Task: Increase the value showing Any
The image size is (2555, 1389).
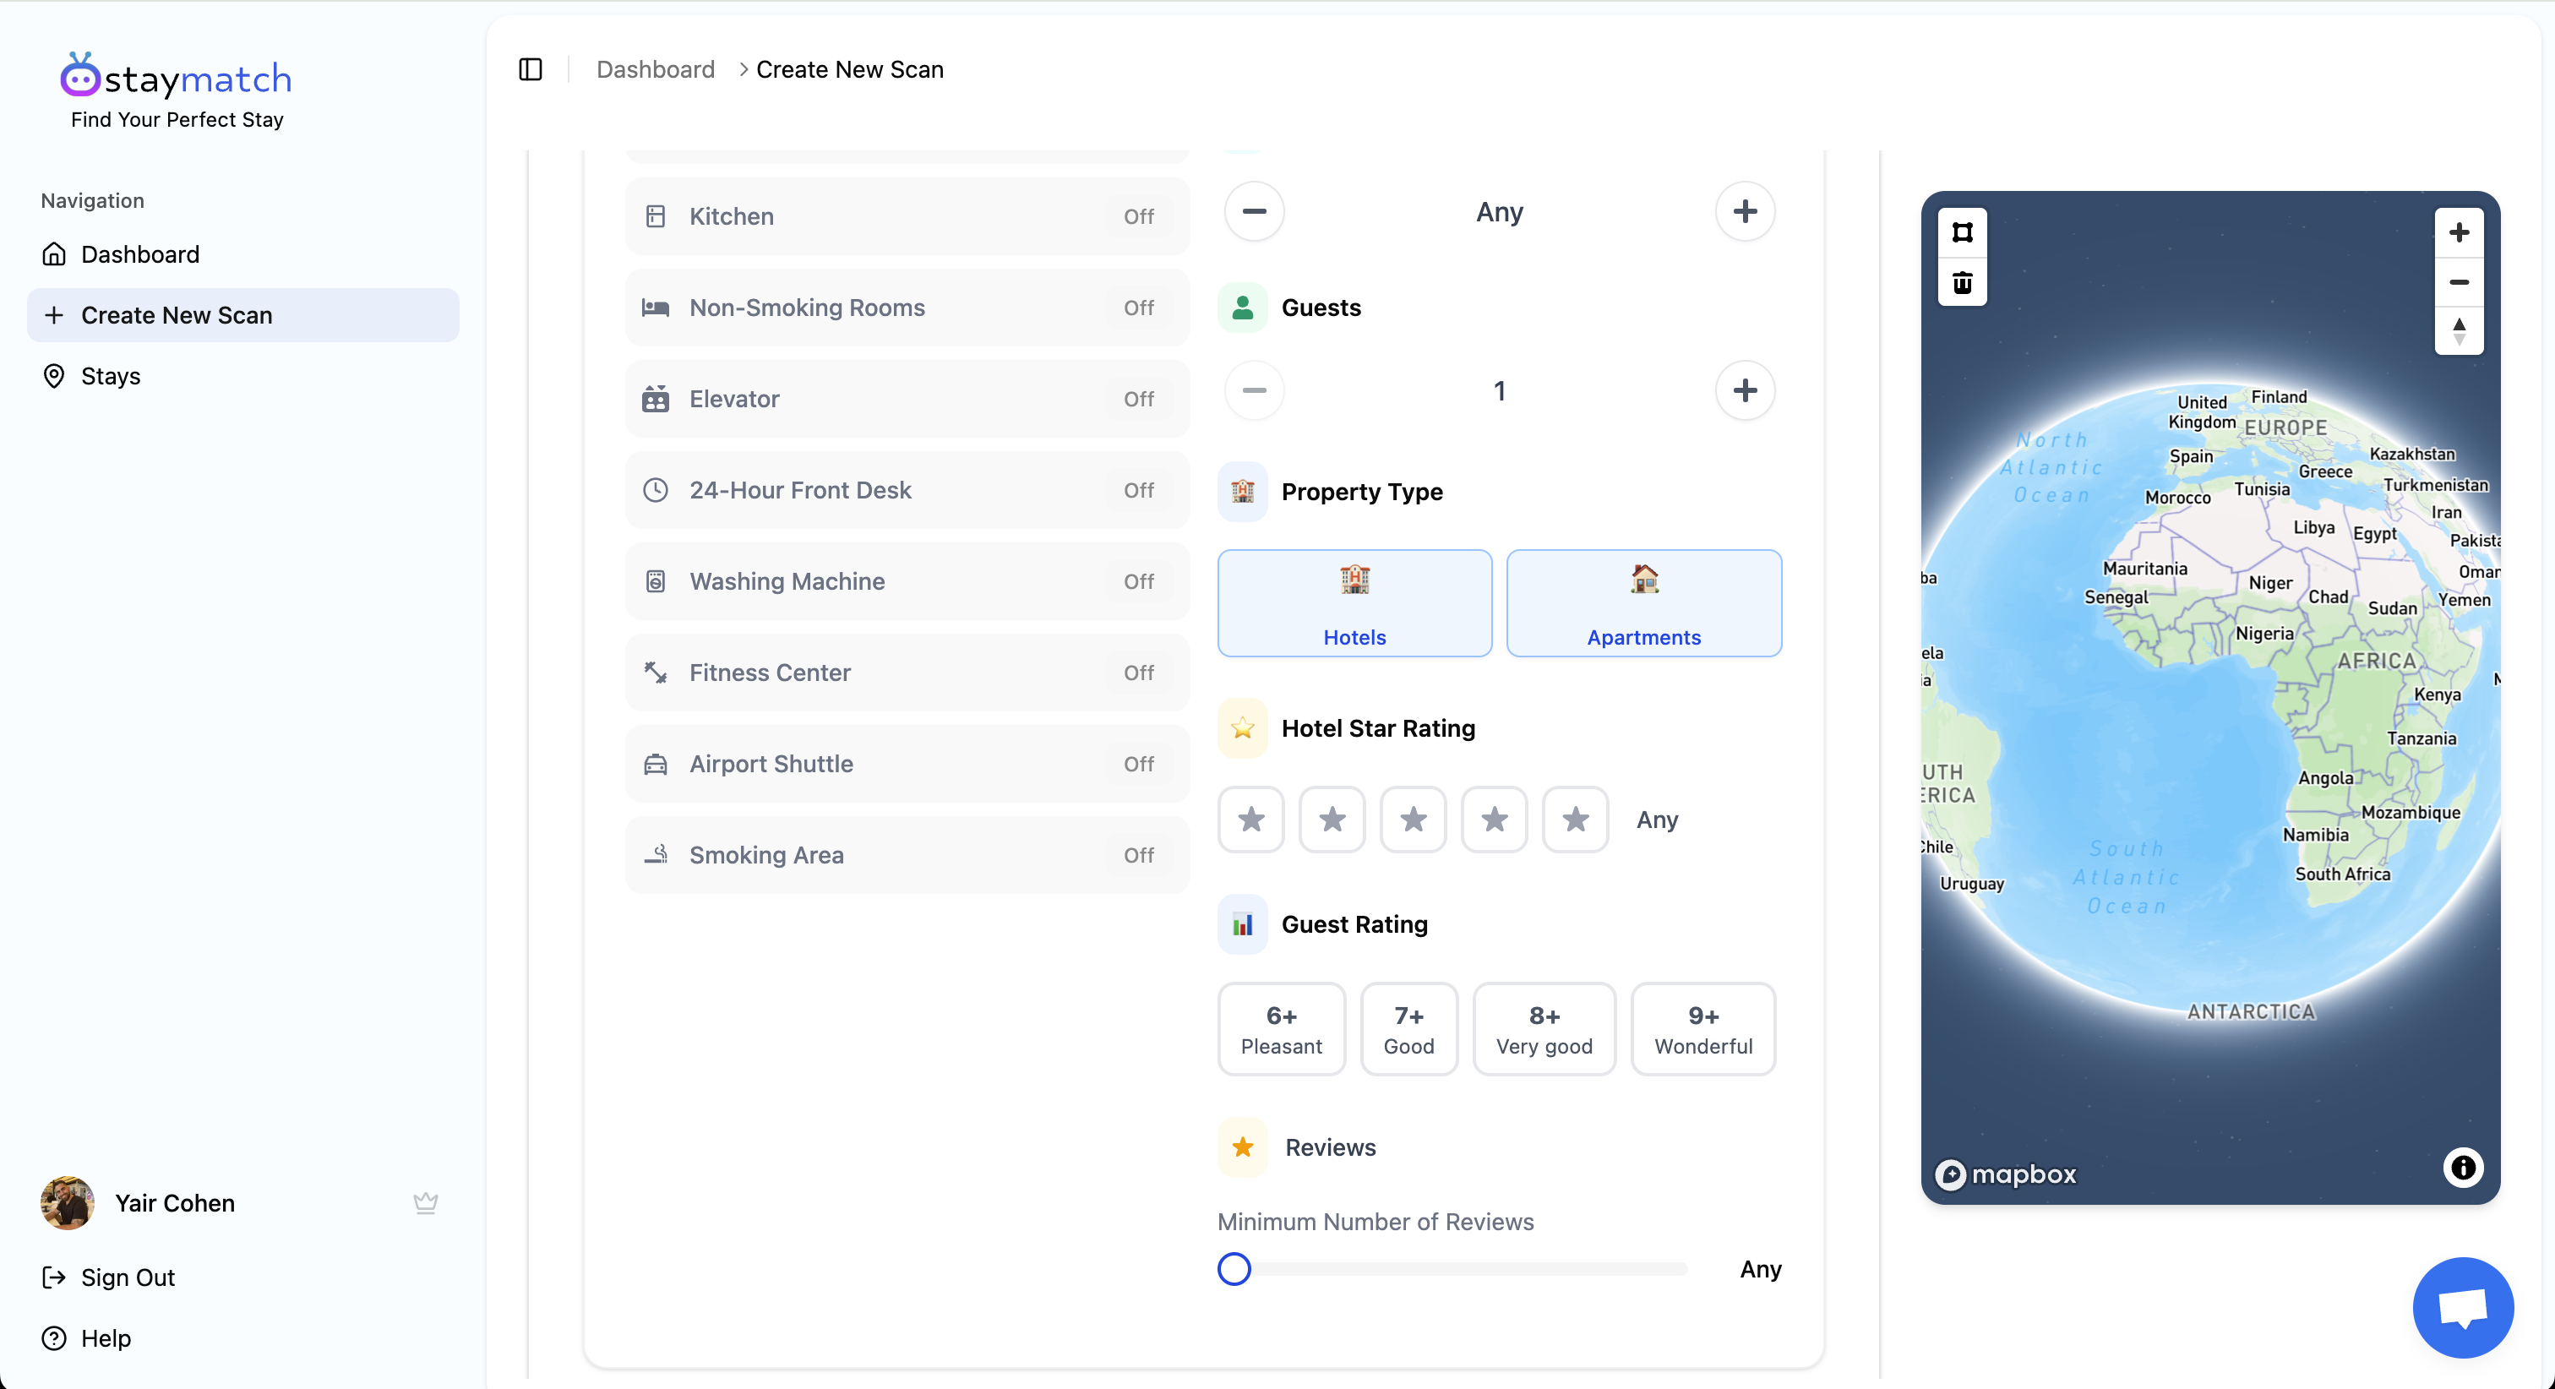Action: coord(1745,211)
